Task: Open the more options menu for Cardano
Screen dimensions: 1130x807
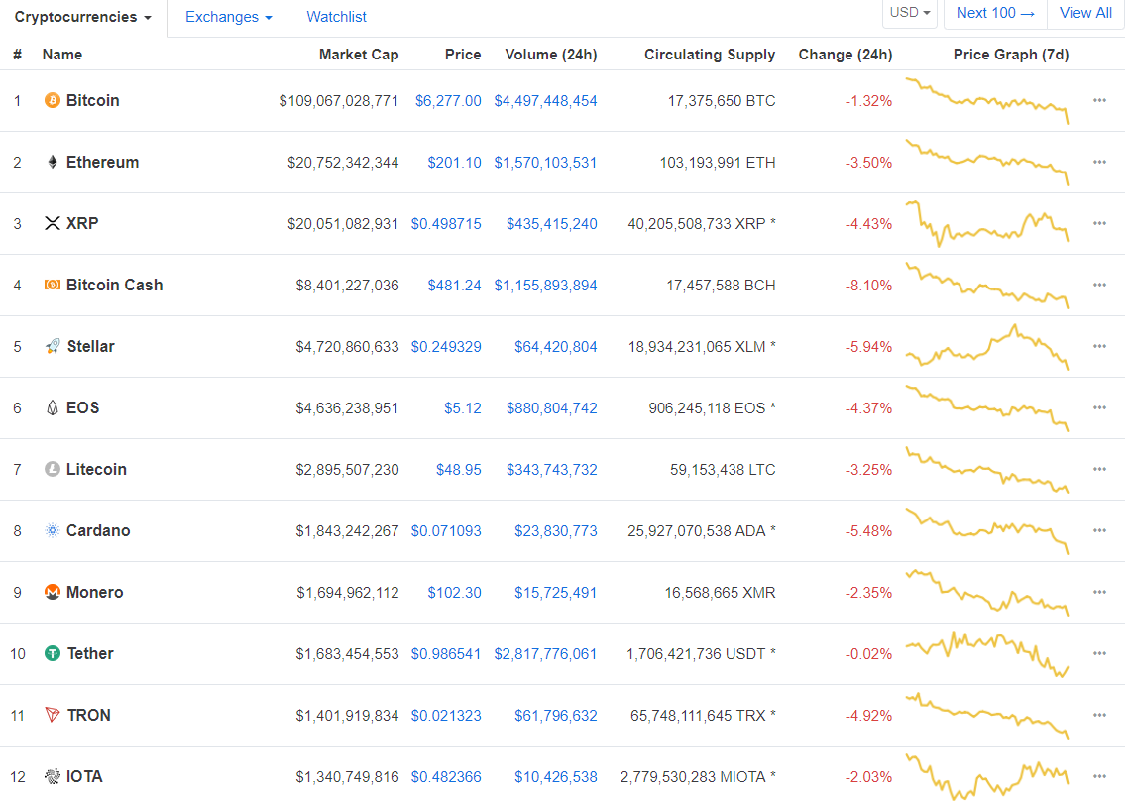Action: pos(1099,530)
